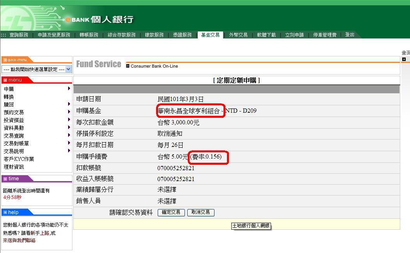The width and height of the screenshot is (410, 253).
Task: Open the 軟體下載 menu
Action: pyautogui.click(x=266, y=35)
